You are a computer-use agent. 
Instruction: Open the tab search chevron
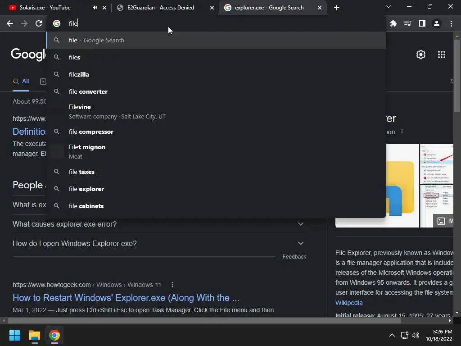(x=389, y=6)
